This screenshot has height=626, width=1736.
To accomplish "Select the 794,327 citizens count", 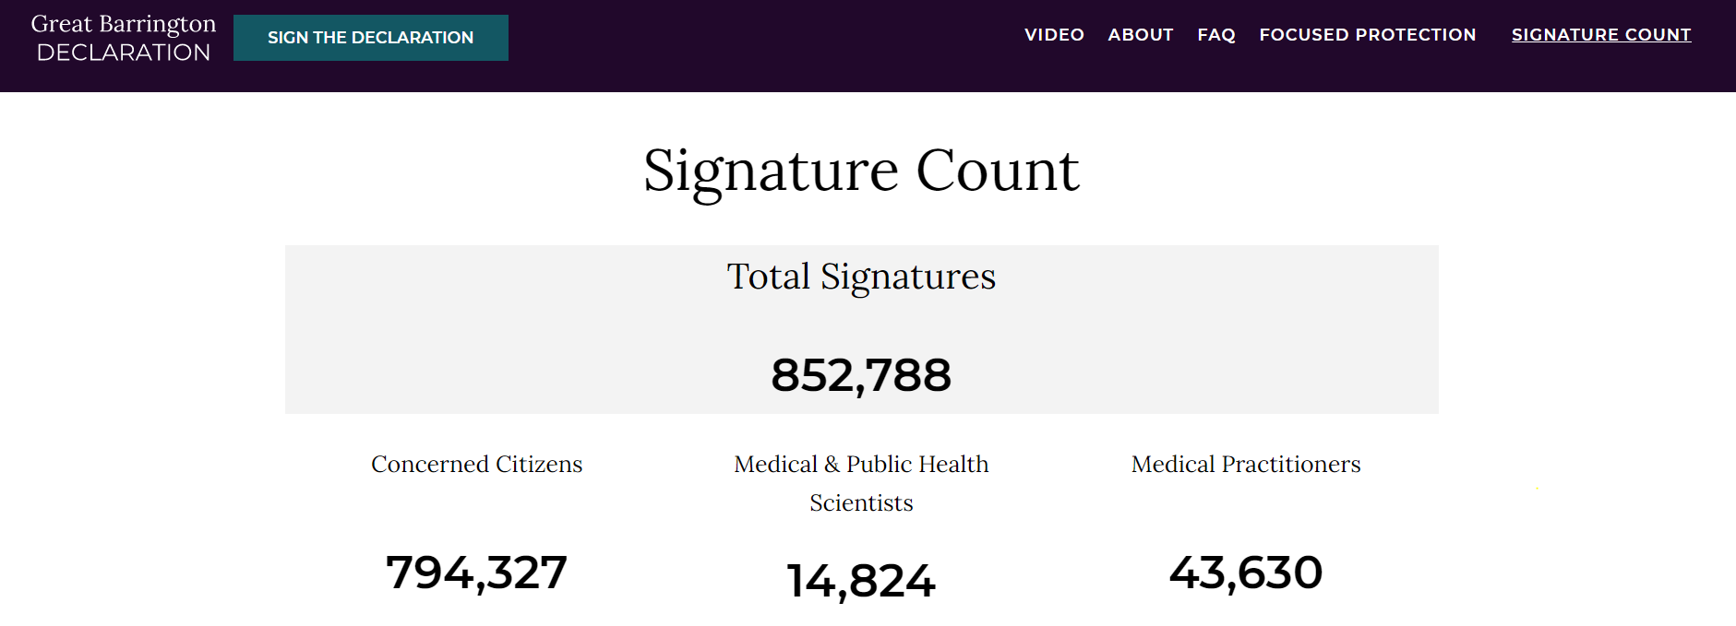I will (476, 573).
